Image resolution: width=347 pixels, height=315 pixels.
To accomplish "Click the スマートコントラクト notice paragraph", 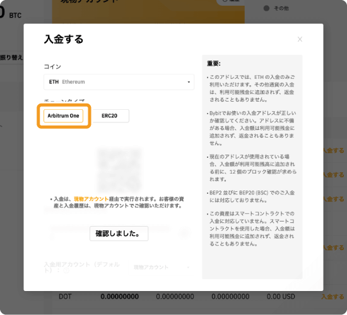I will click(251, 229).
